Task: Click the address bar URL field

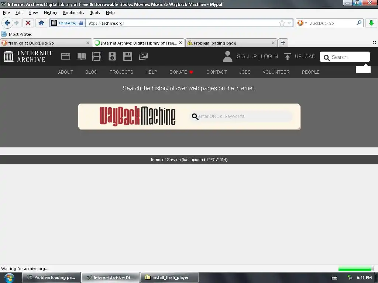Action: click(182, 23)
